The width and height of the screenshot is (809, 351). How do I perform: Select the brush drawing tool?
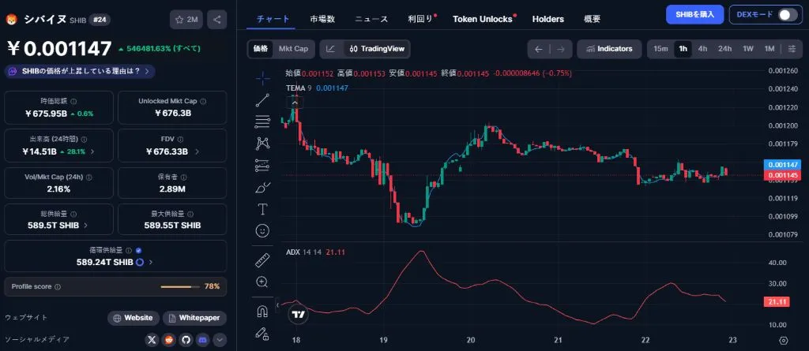pos(262,187)
